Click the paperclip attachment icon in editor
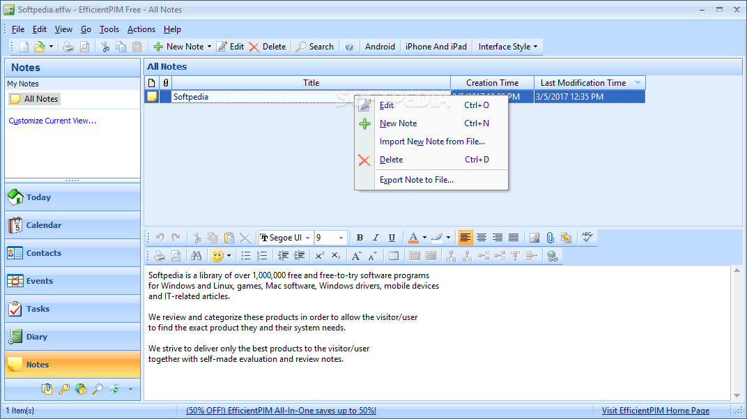Screen dimensions: 747x419 550,237
